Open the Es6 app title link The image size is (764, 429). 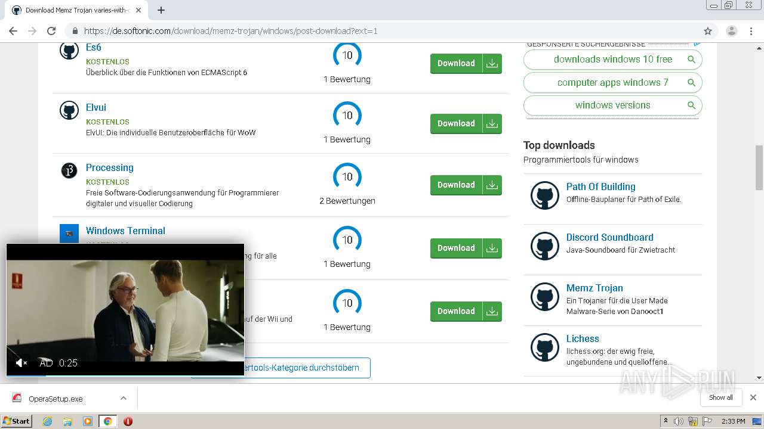(x=94, y=48)
